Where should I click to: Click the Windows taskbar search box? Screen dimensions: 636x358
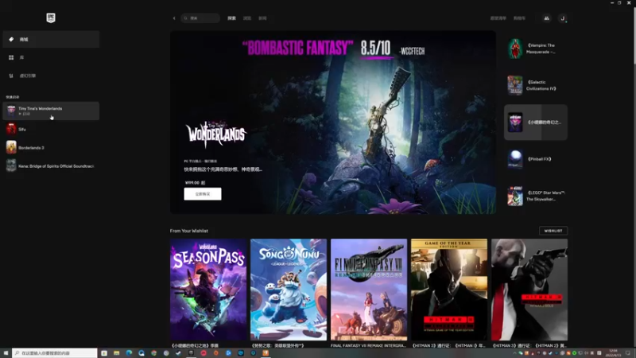coord(55,353)
